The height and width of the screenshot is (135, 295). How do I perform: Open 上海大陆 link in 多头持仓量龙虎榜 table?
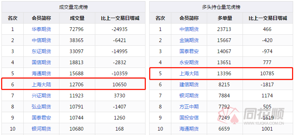(189, 73)
